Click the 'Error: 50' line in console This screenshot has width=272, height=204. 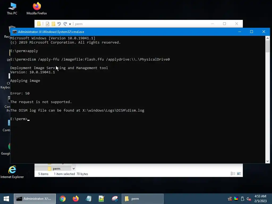20,93
